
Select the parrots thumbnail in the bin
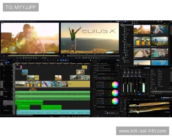(x=142, y=41)
